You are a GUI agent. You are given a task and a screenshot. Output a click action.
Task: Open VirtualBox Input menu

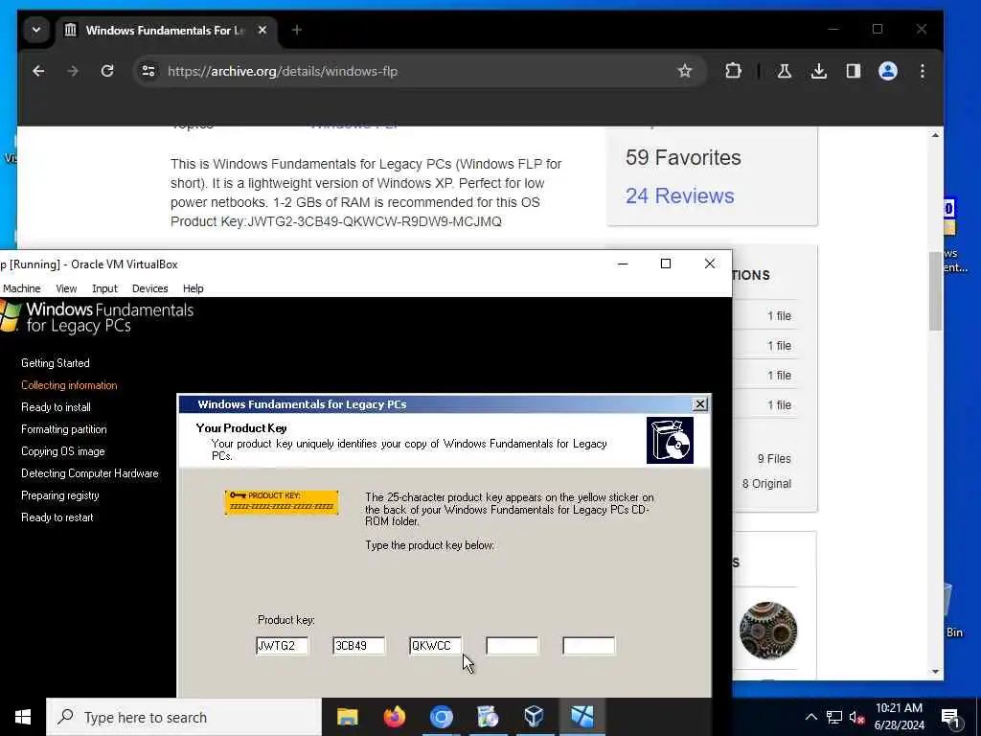[104, 288]
